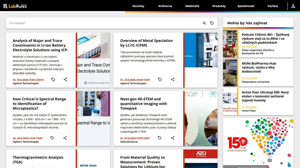
Task: Open Produkty from the top navigation
Action: (x=219, y=6)
